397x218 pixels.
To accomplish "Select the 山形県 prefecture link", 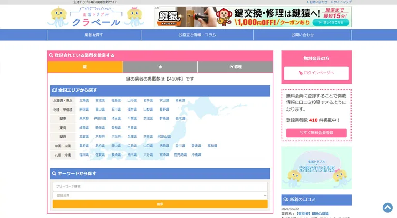I will point(132,100).
